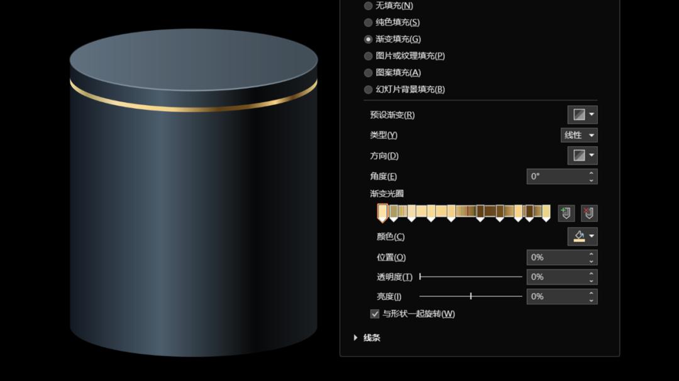The image size is (679, 381).
Task: Open the 线性 type dropdown
Action: 579,135
